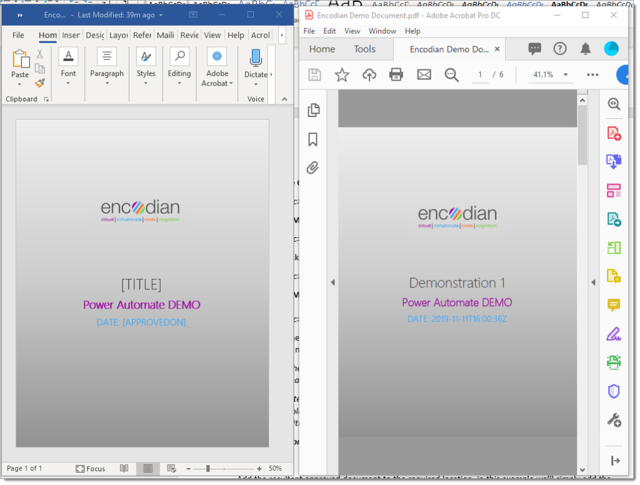
Task: Send PDF by email envelope icon
Action: (424, 74)
